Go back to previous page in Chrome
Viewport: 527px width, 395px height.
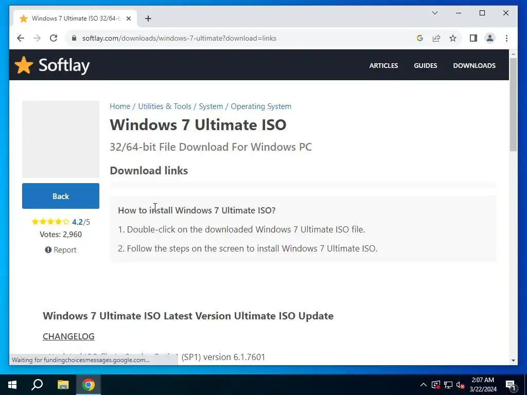(x=21, y=38)
